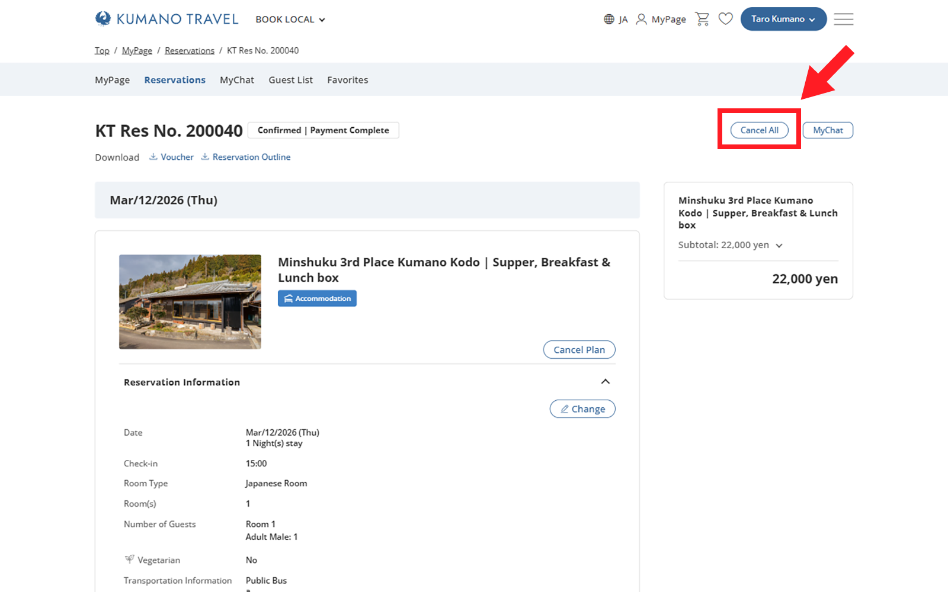This screenshot has width=948, height=592.
Task: Open the Taro Kumano account dropdown
Action: point(783,19)
